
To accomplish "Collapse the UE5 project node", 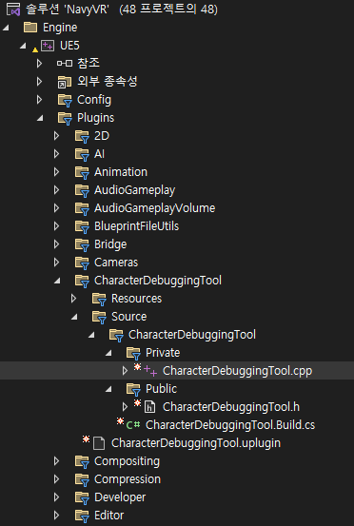I will tap(23, 46).
